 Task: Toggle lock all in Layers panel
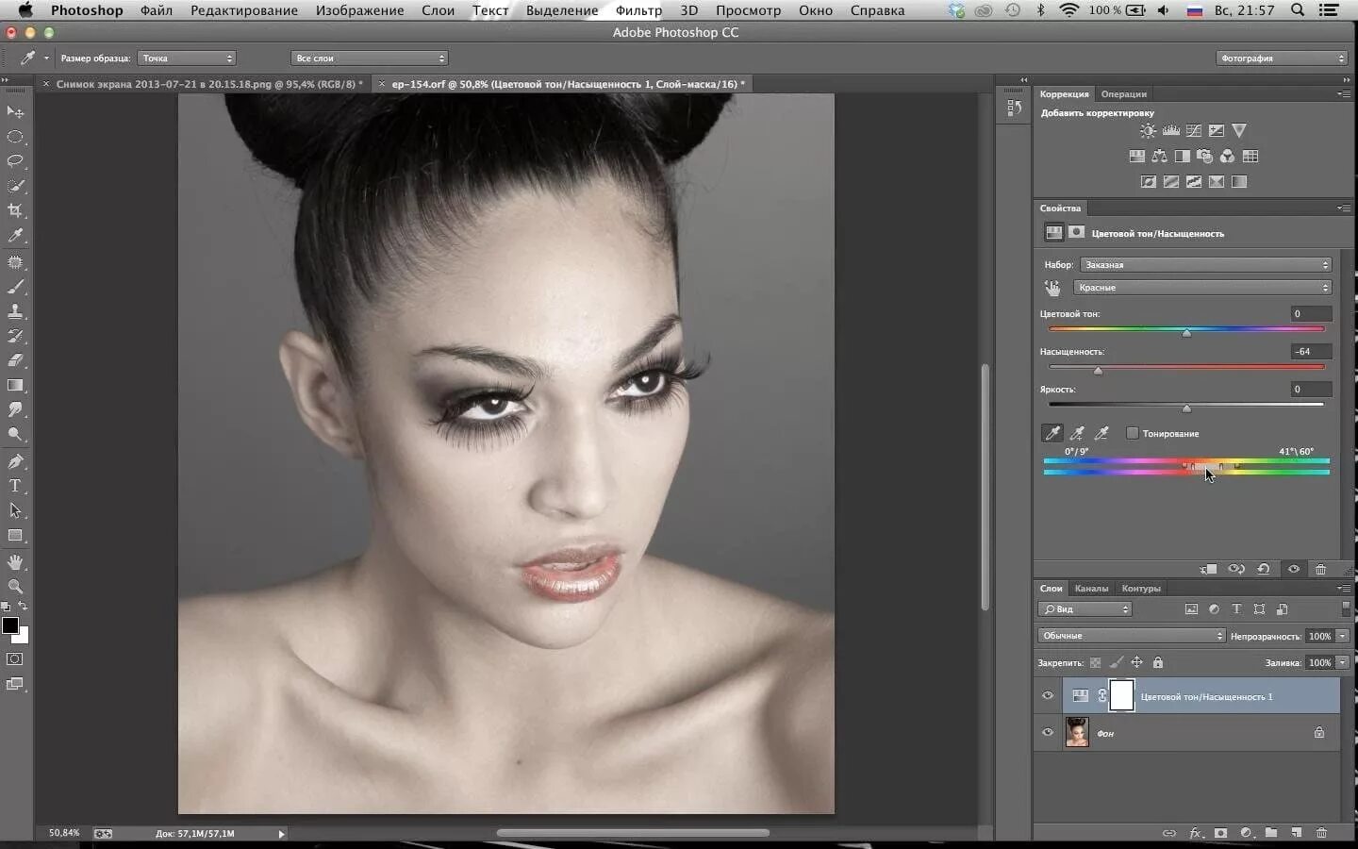[x=1158, y=663]
